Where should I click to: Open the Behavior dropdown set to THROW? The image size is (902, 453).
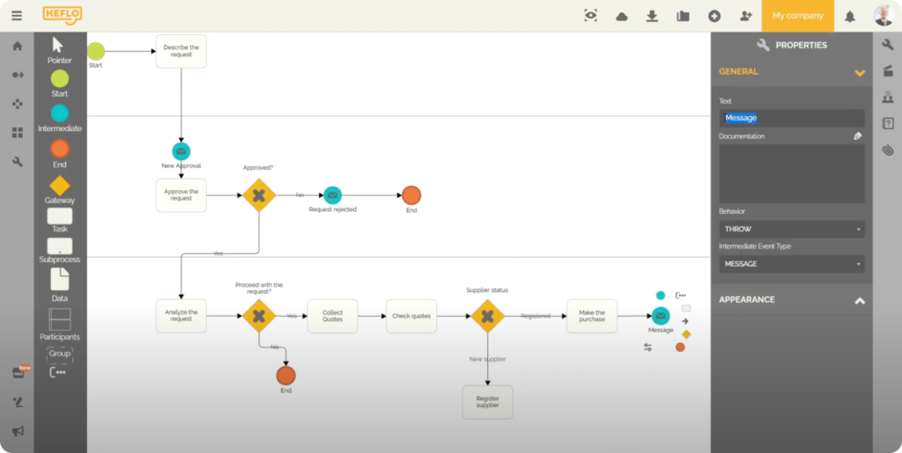pyautogui.click(x=791, y=229)
